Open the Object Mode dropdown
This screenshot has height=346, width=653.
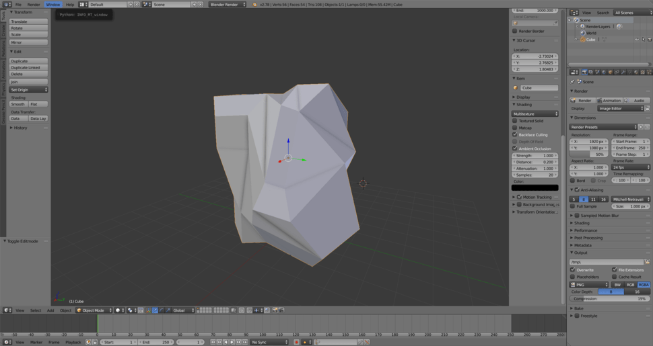click(94, 310)
